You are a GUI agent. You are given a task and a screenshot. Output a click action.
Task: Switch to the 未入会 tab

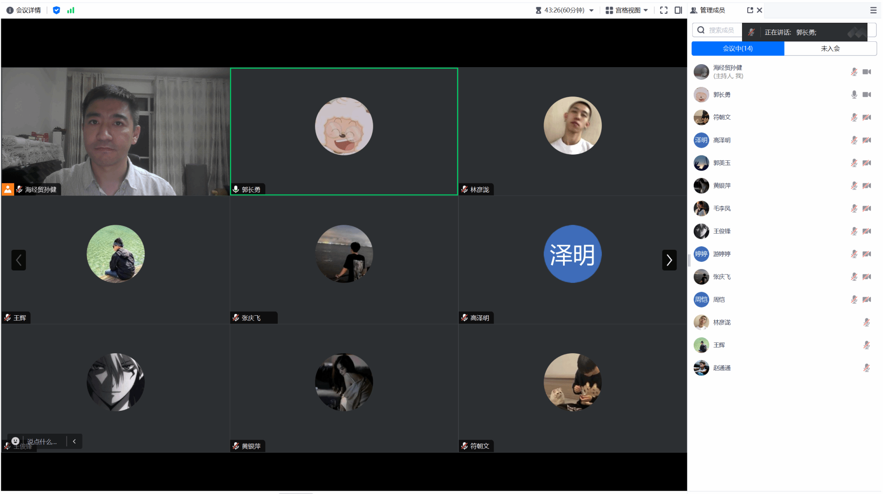[830, 49]
